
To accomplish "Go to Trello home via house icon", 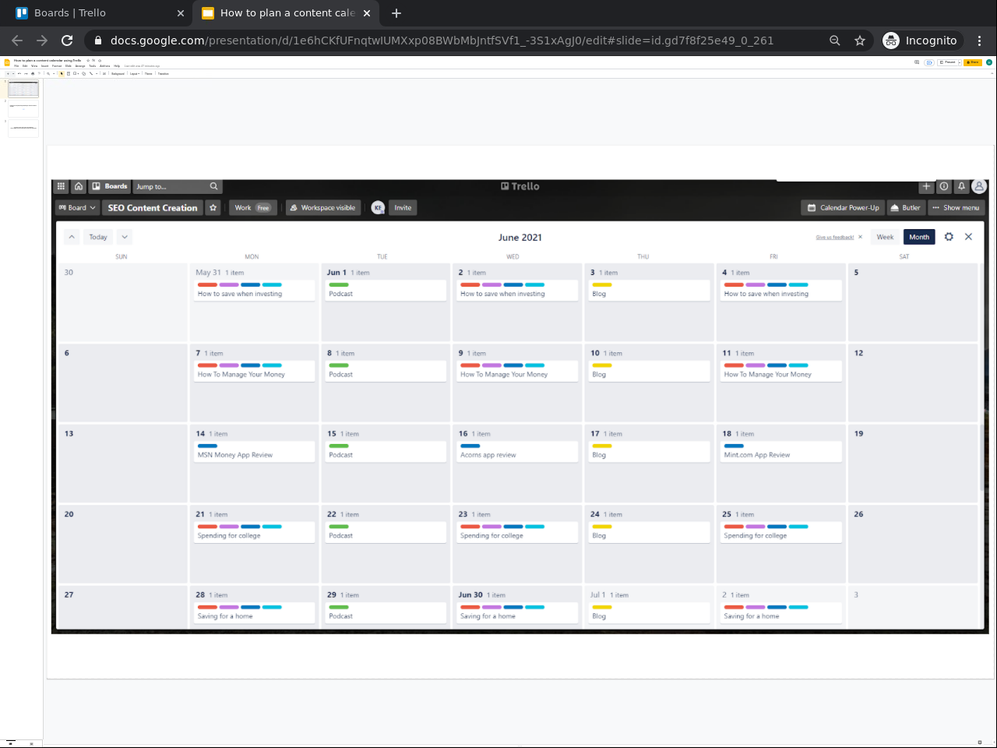I will click(79, 187).
